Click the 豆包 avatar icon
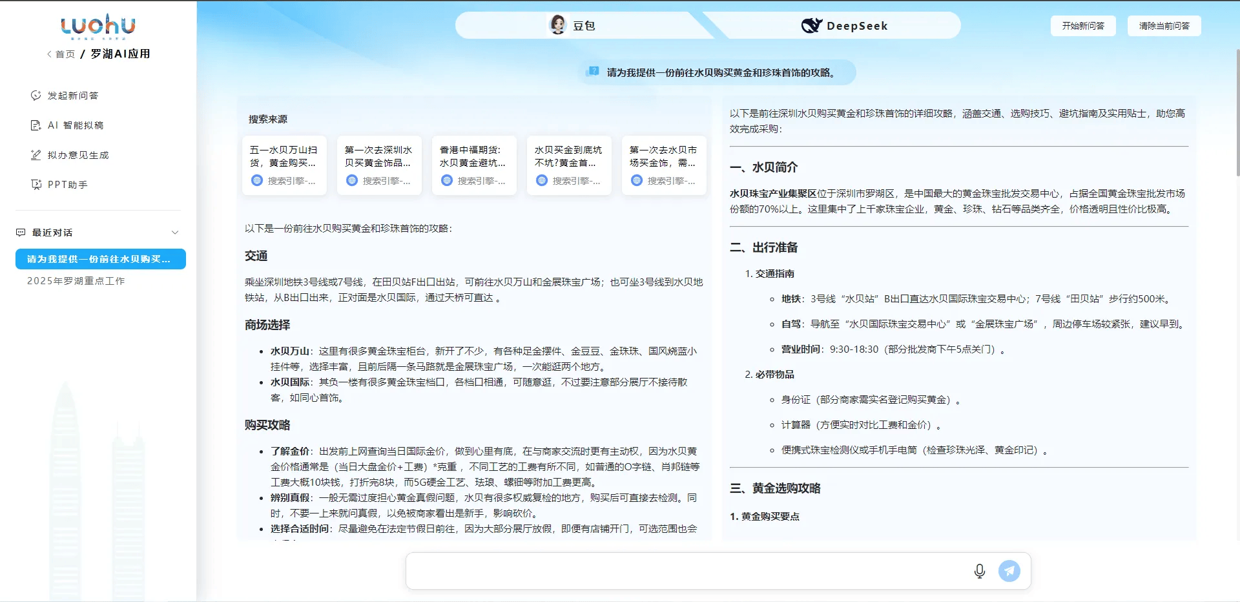This screenshot has height=602, width=1240. coord(559,25)
